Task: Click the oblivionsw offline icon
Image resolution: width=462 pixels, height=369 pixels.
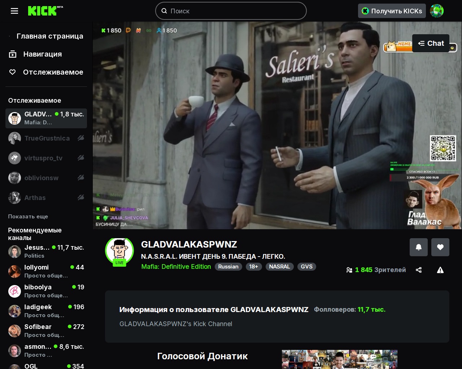Action: click(81, 178)
